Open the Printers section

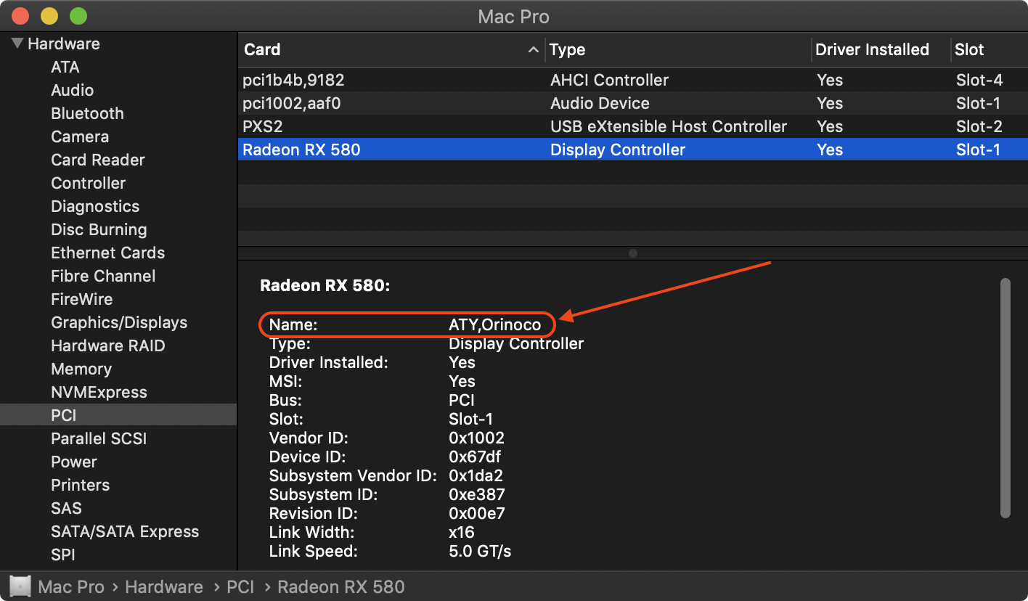click(81, 485)
